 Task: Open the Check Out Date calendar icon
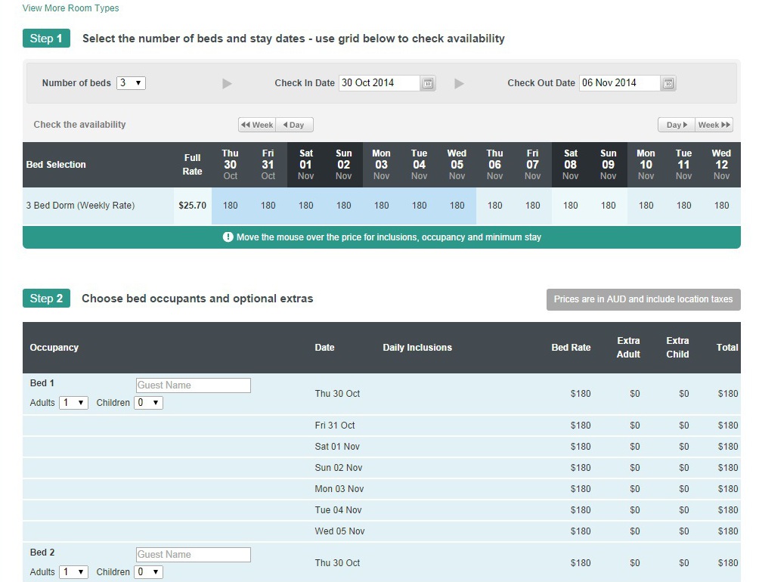(668, 83)
